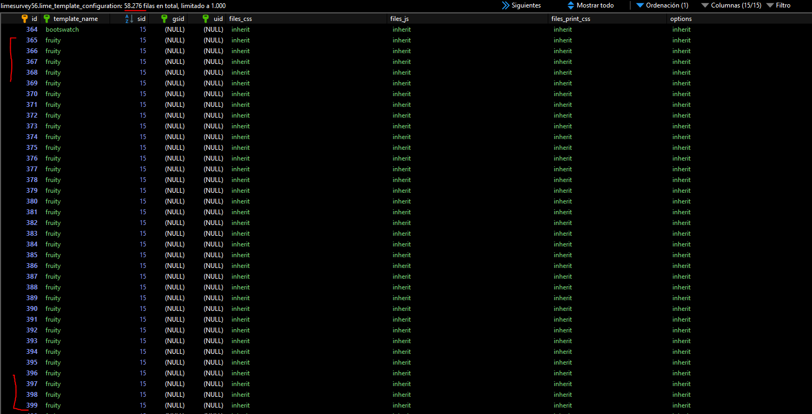Image resolution: width=812 pixels, height=414 pixels.
Task: Open the Ordenación (1) dropdown
Action: pyautogui.click(x=662, y=5)
